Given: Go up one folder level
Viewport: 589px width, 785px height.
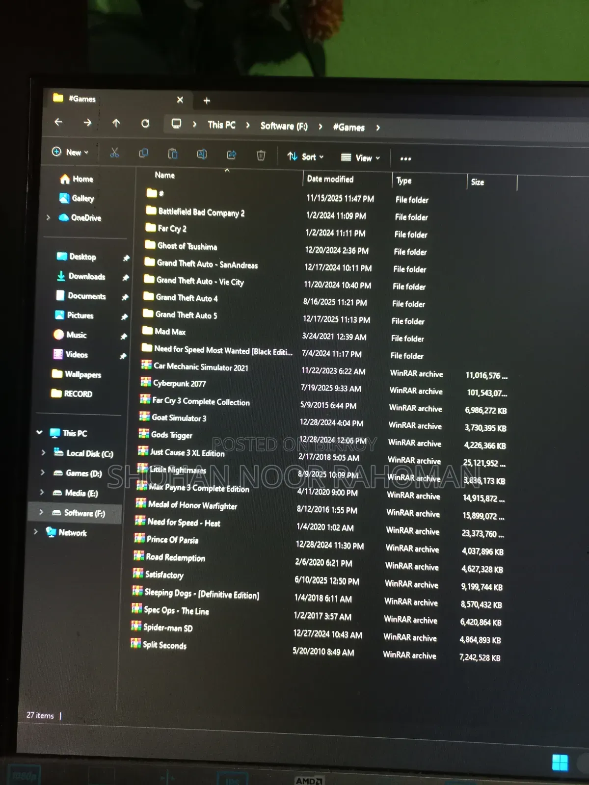Looking at the screenshot, I should 116,123.
